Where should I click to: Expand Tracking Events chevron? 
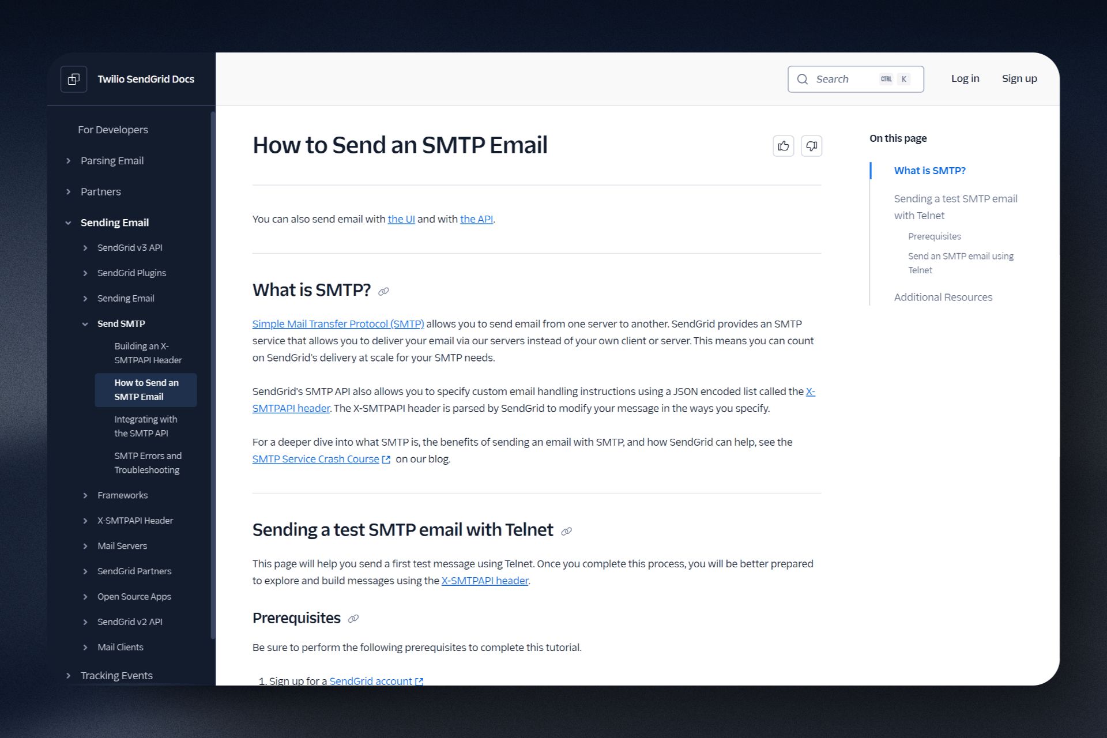68,676
